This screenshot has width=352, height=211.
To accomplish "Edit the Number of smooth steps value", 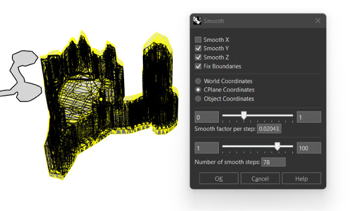I will (x=273, y=162).
